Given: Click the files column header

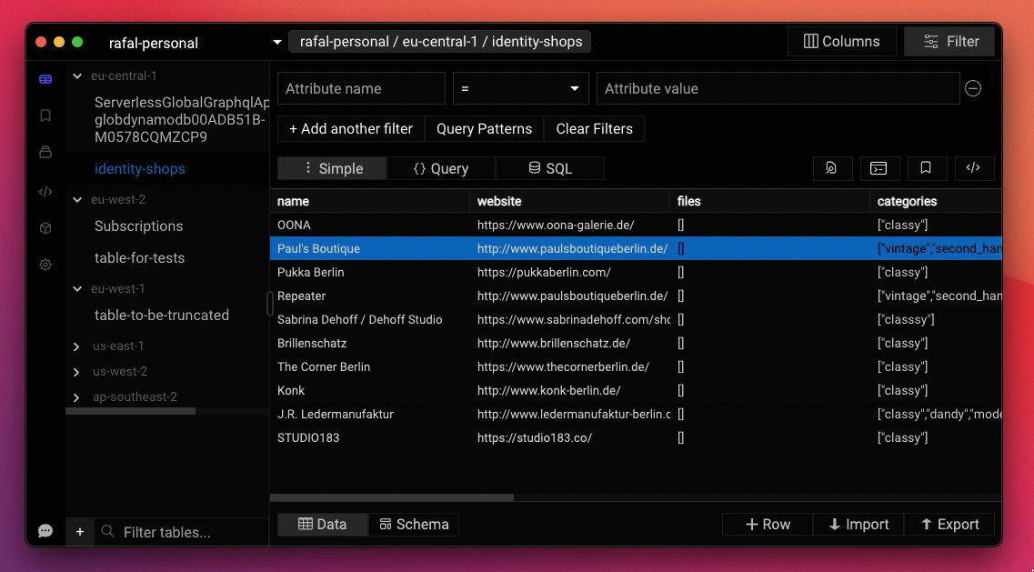Looking at the screenshot, I should pyautogui.click(x=769, y=201).
